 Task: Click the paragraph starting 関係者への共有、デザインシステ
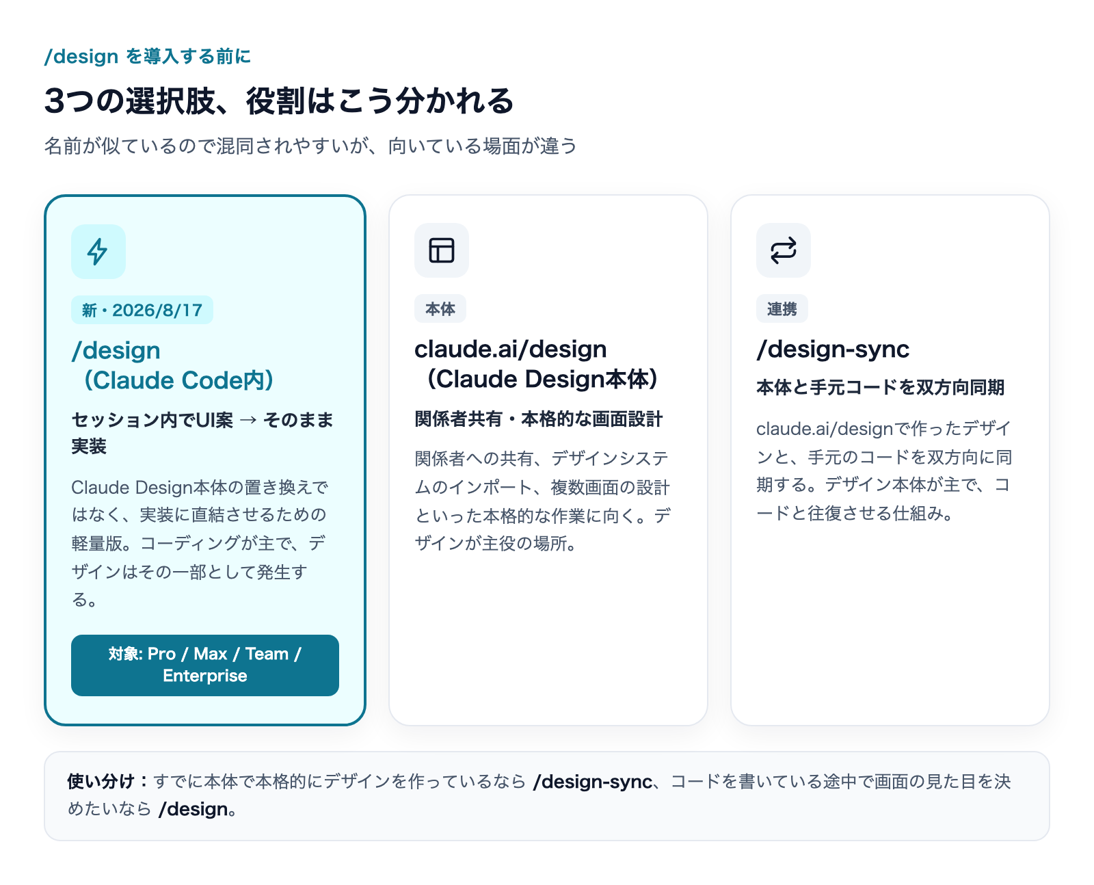pyautogui.click(x=543, y=501)
